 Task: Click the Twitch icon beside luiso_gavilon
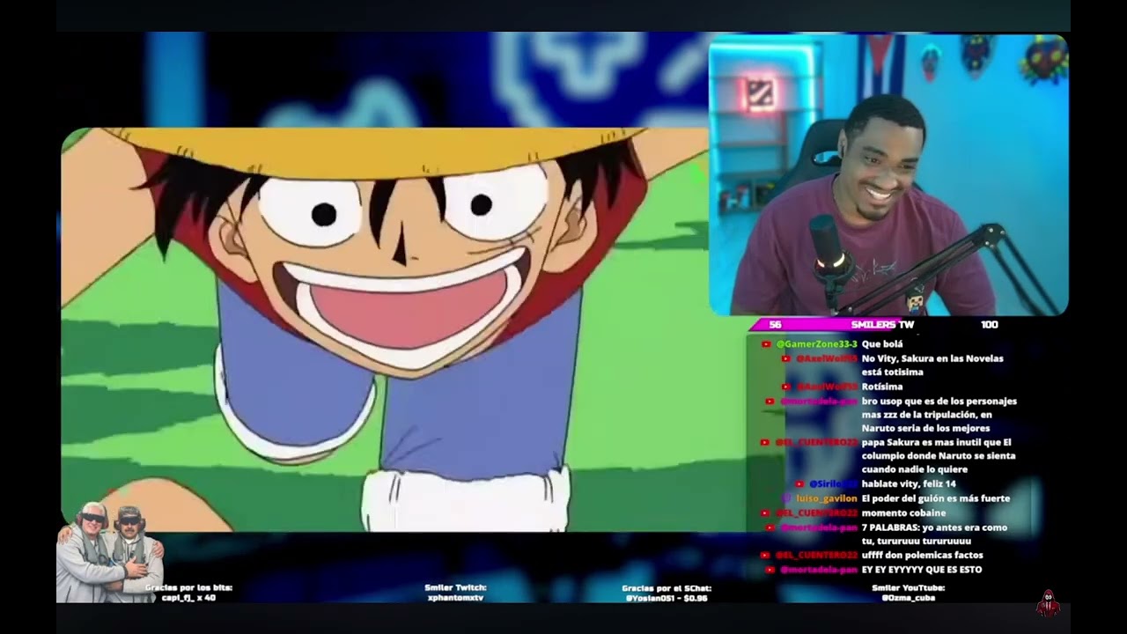point(787,498)
